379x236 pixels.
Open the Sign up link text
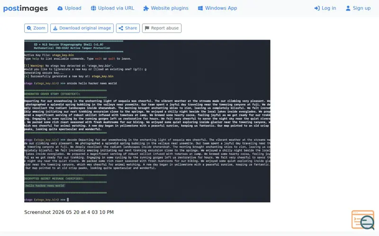pyautogui.click(x=361, y=8)
